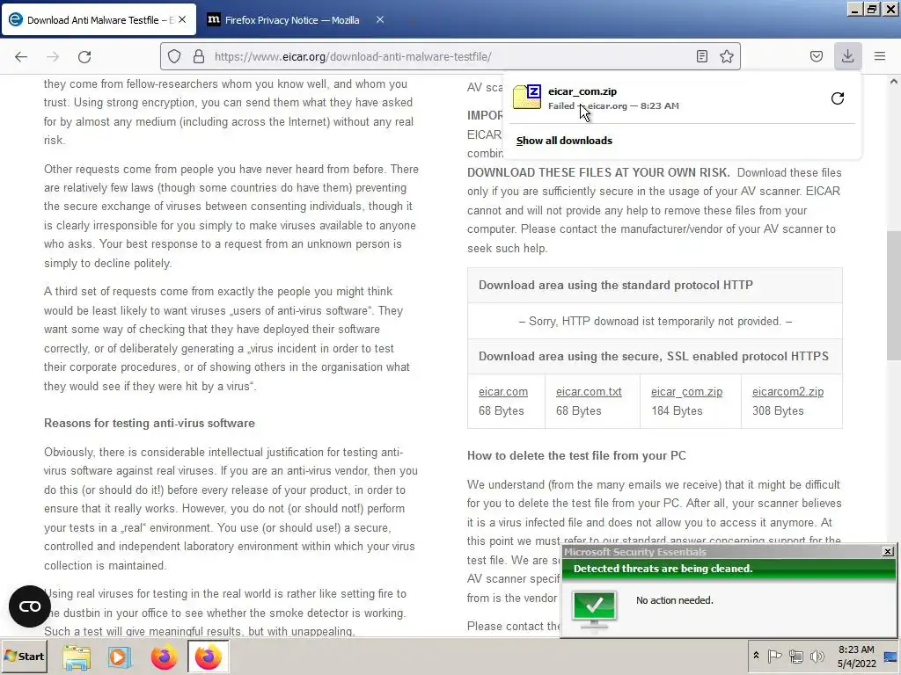Viewport: 901px width, 675px height.
Task: Open Windows Explorer from the taskbar
Action: [x=77, y=657]
